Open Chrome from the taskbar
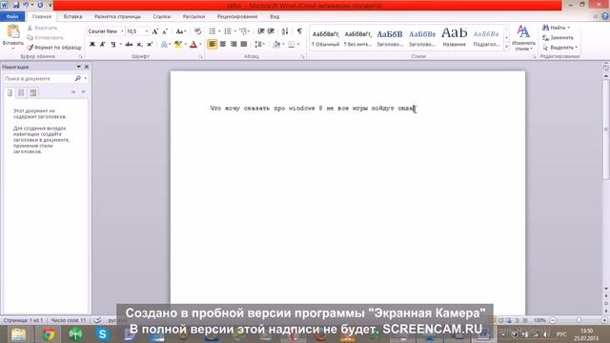The image size is (610, 343). [x=48, y=334]
